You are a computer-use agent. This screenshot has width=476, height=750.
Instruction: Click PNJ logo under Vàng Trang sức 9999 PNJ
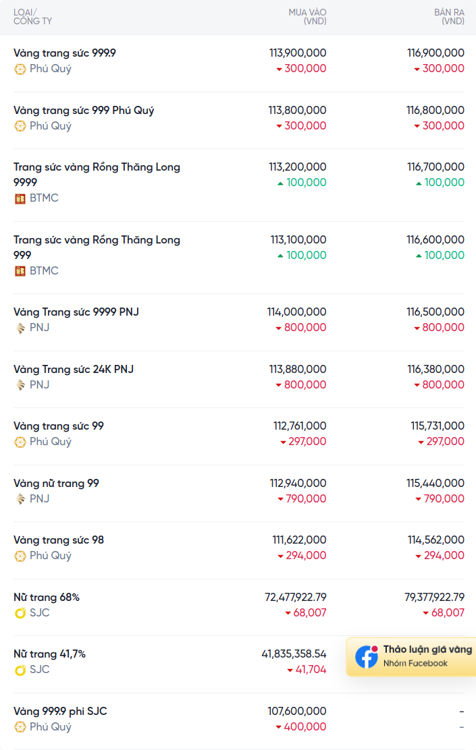click(20, 328)
